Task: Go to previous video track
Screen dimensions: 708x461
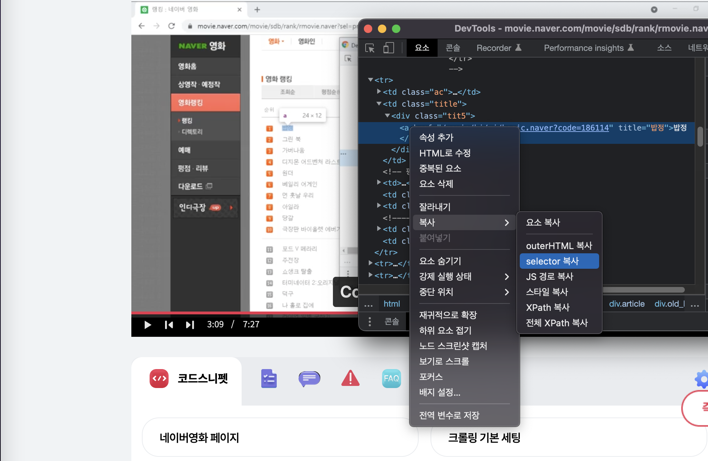Action: pos(169,325)
